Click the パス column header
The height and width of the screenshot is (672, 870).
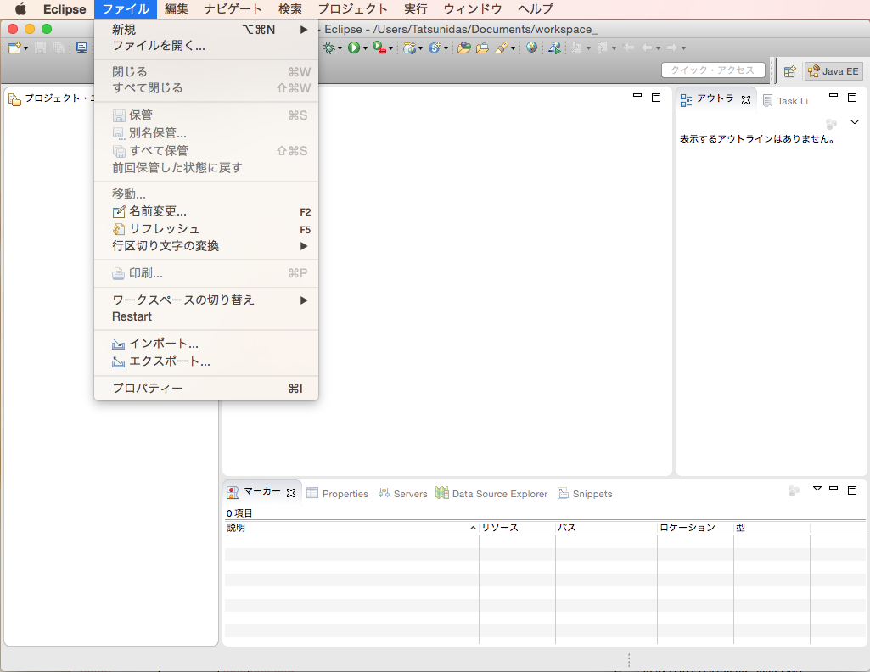[x=606, y=528]
